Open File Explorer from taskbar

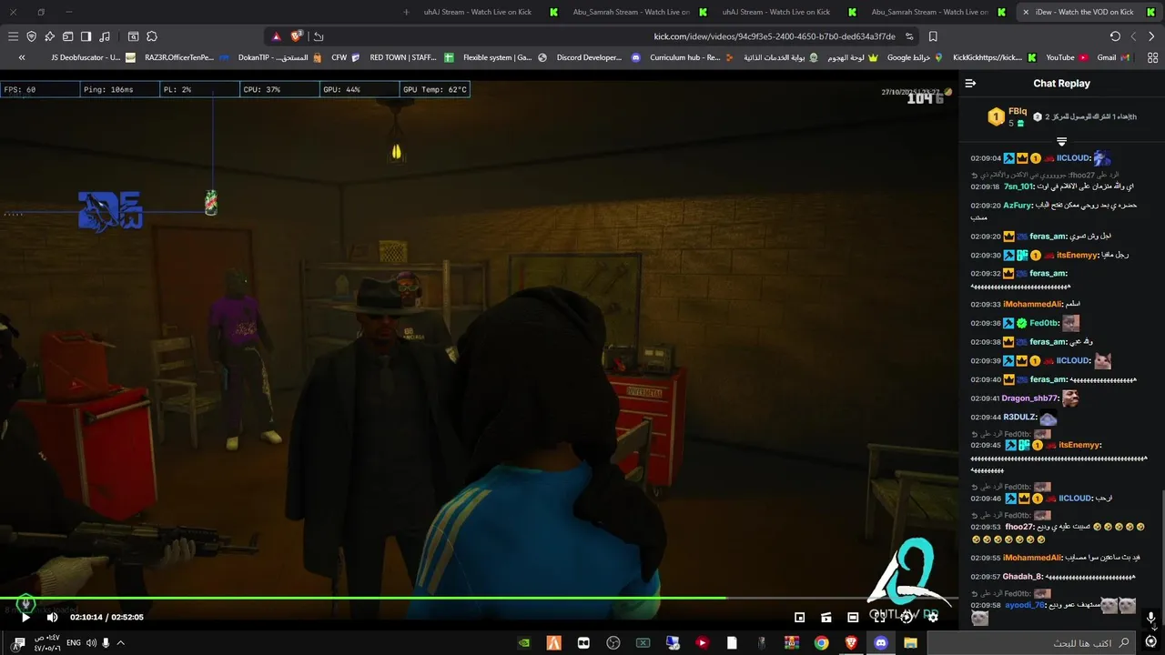(910, 643)
